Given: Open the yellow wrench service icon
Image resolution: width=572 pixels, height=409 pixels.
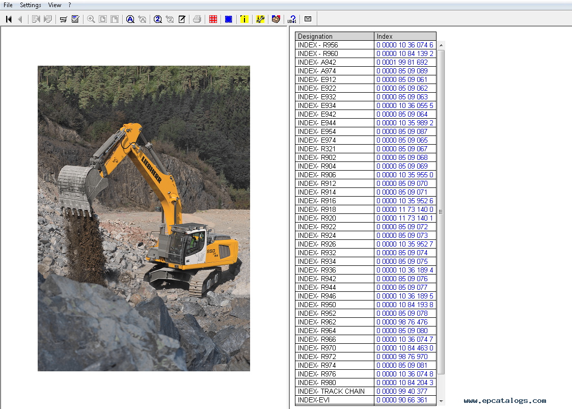Looking at the screenshot, I should coord(260,19).
